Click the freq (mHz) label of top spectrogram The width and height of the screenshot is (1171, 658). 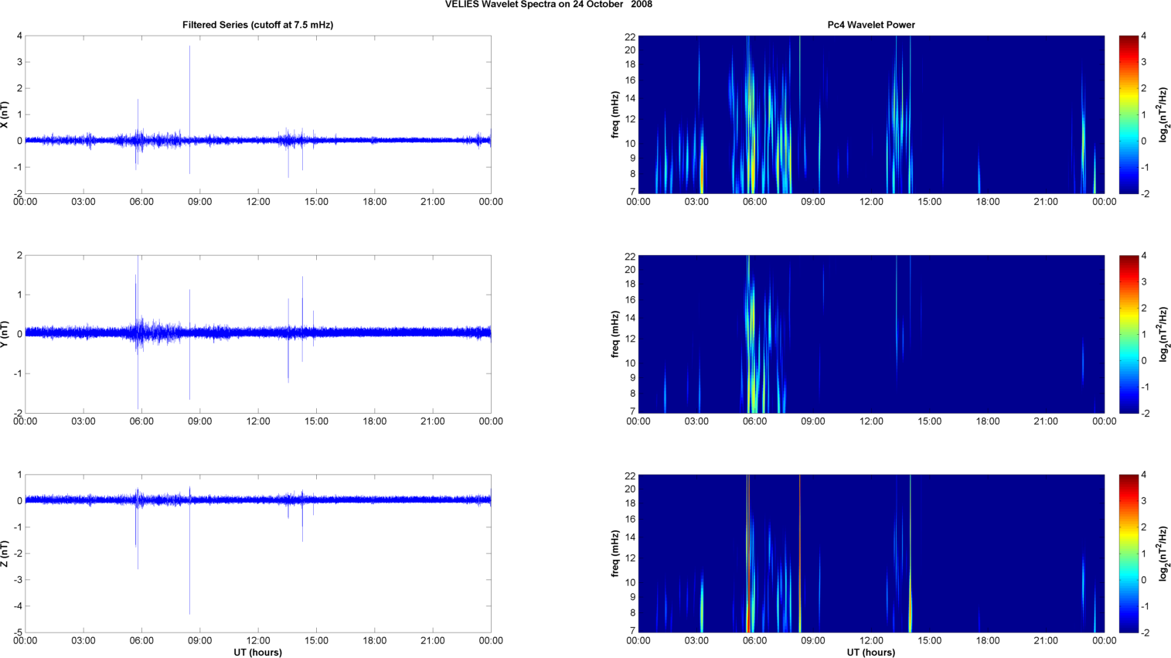[x=615, y=114]
